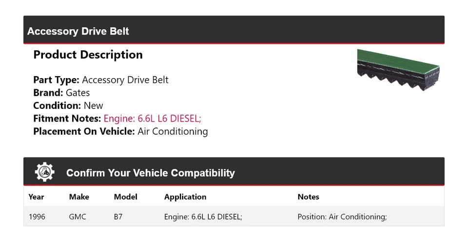Click the Condition: New line

pos(68,106)
